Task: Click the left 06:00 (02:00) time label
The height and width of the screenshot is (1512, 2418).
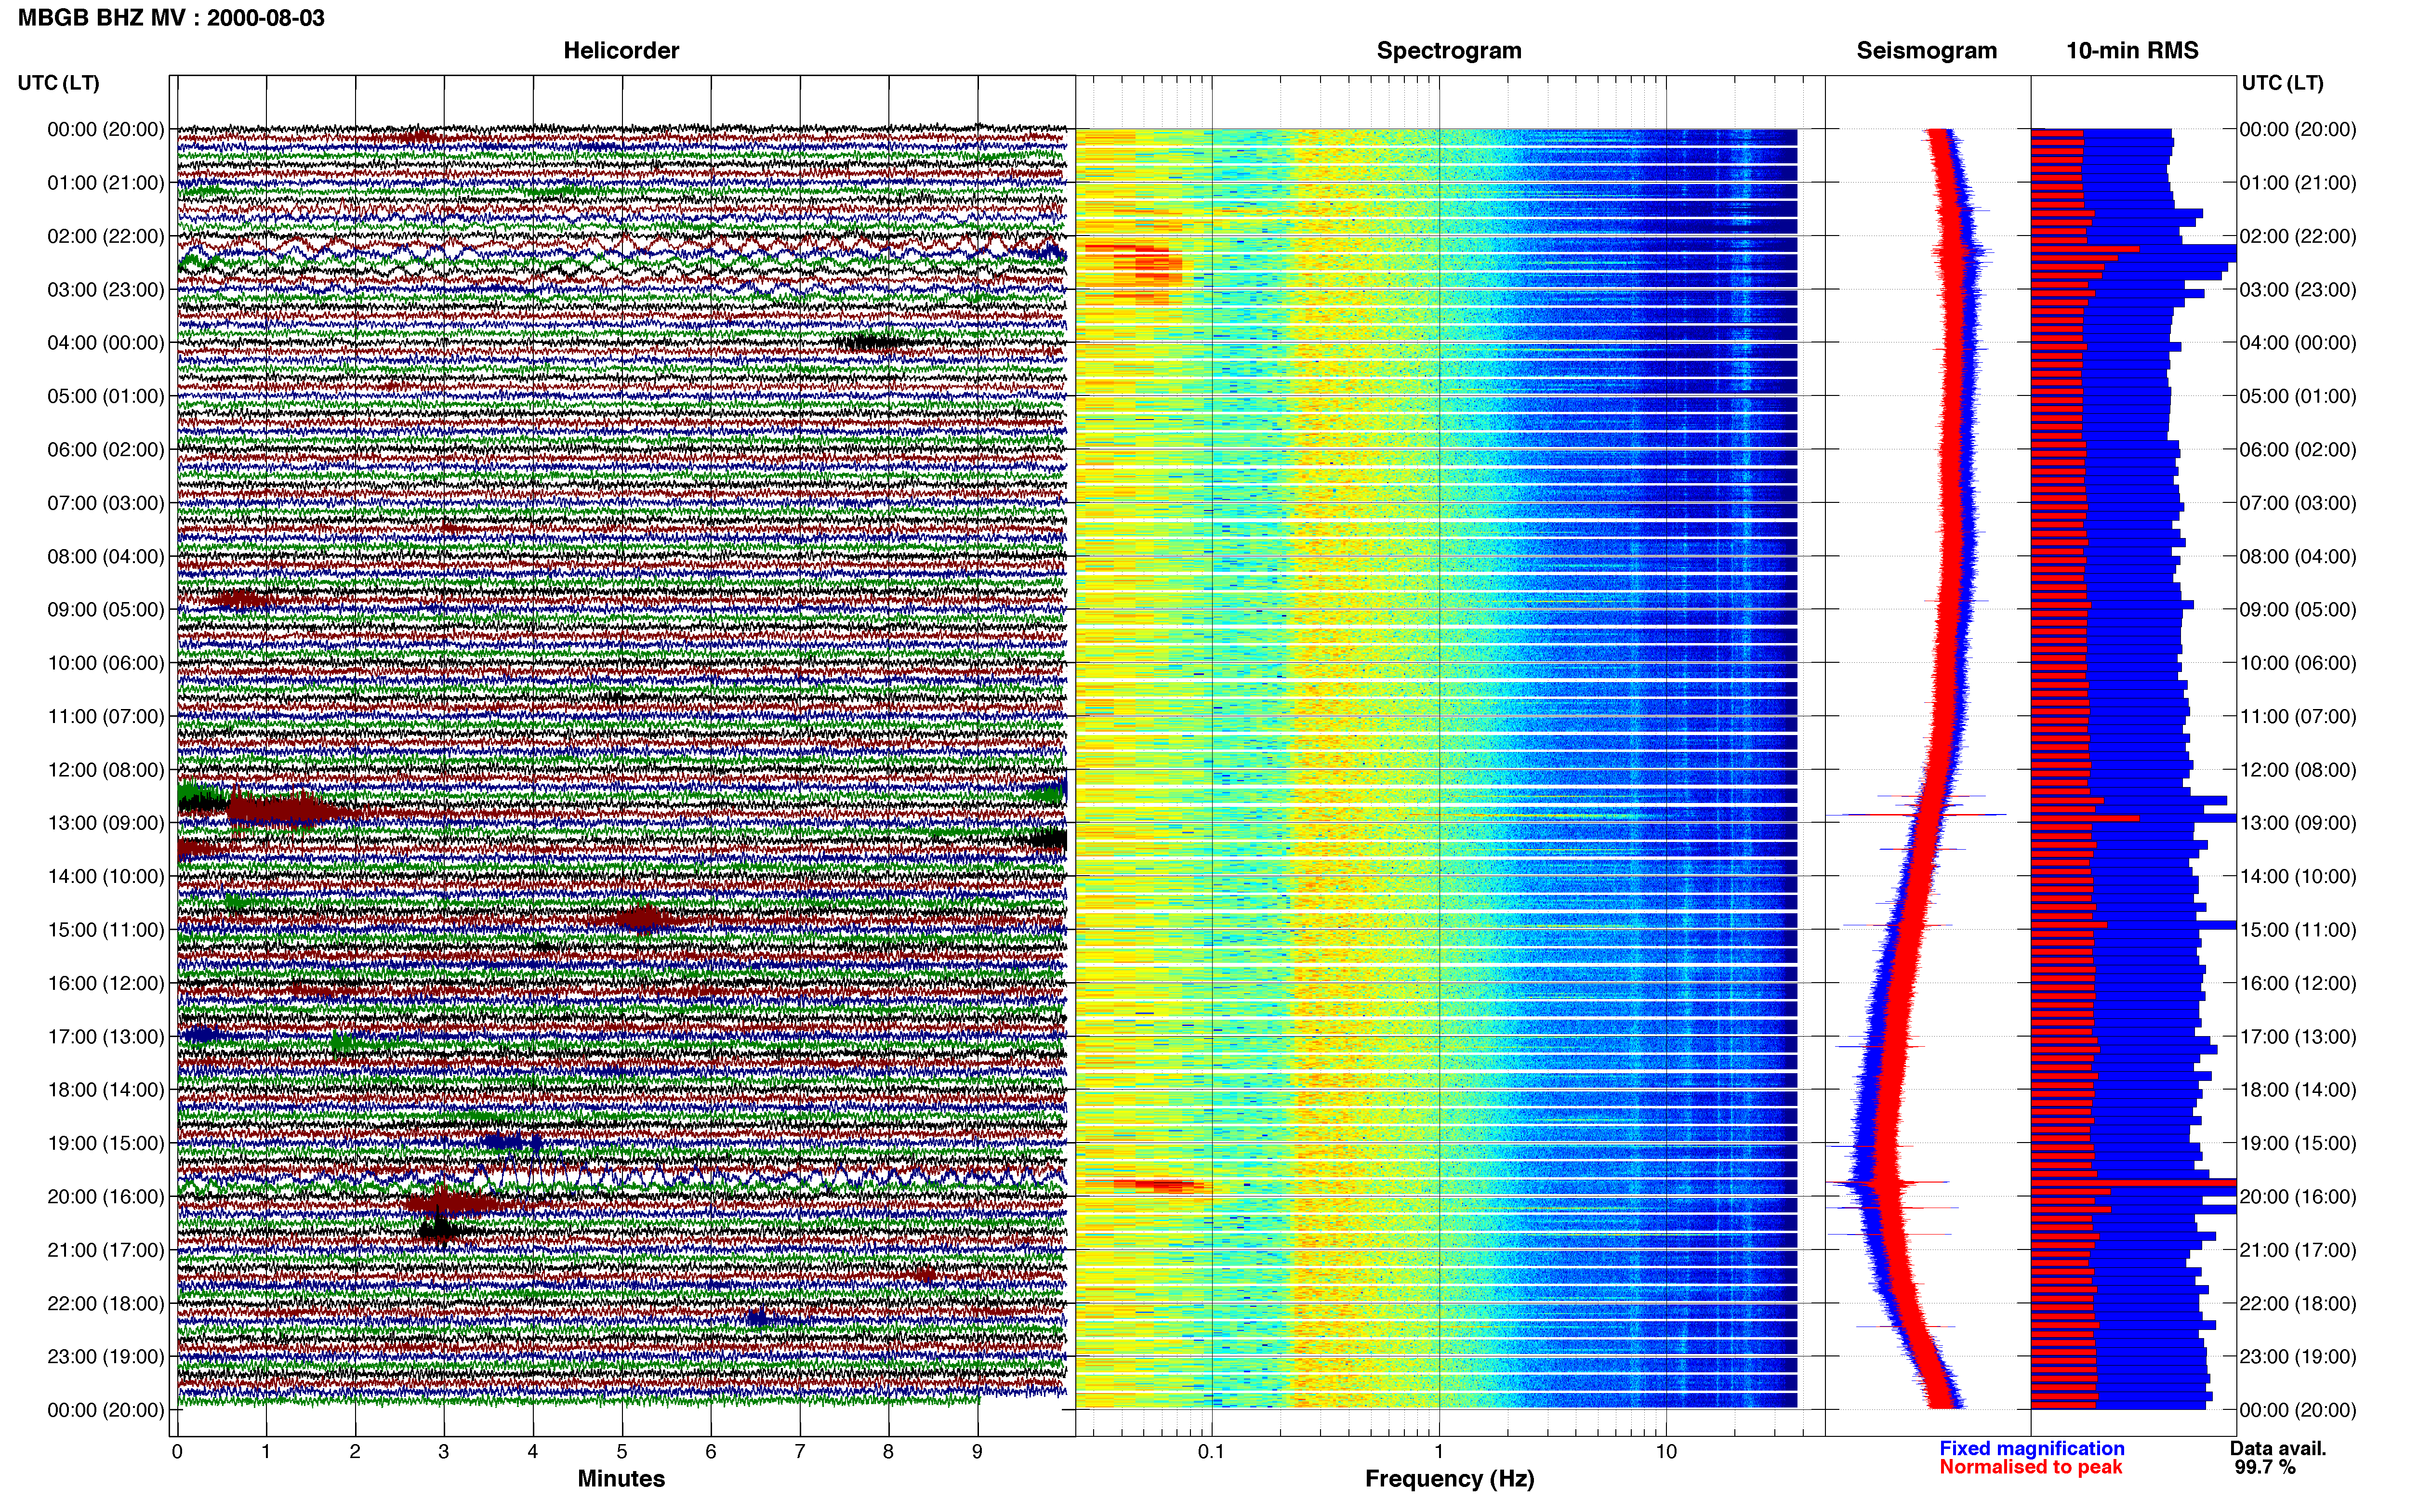Action: (106, 450)
